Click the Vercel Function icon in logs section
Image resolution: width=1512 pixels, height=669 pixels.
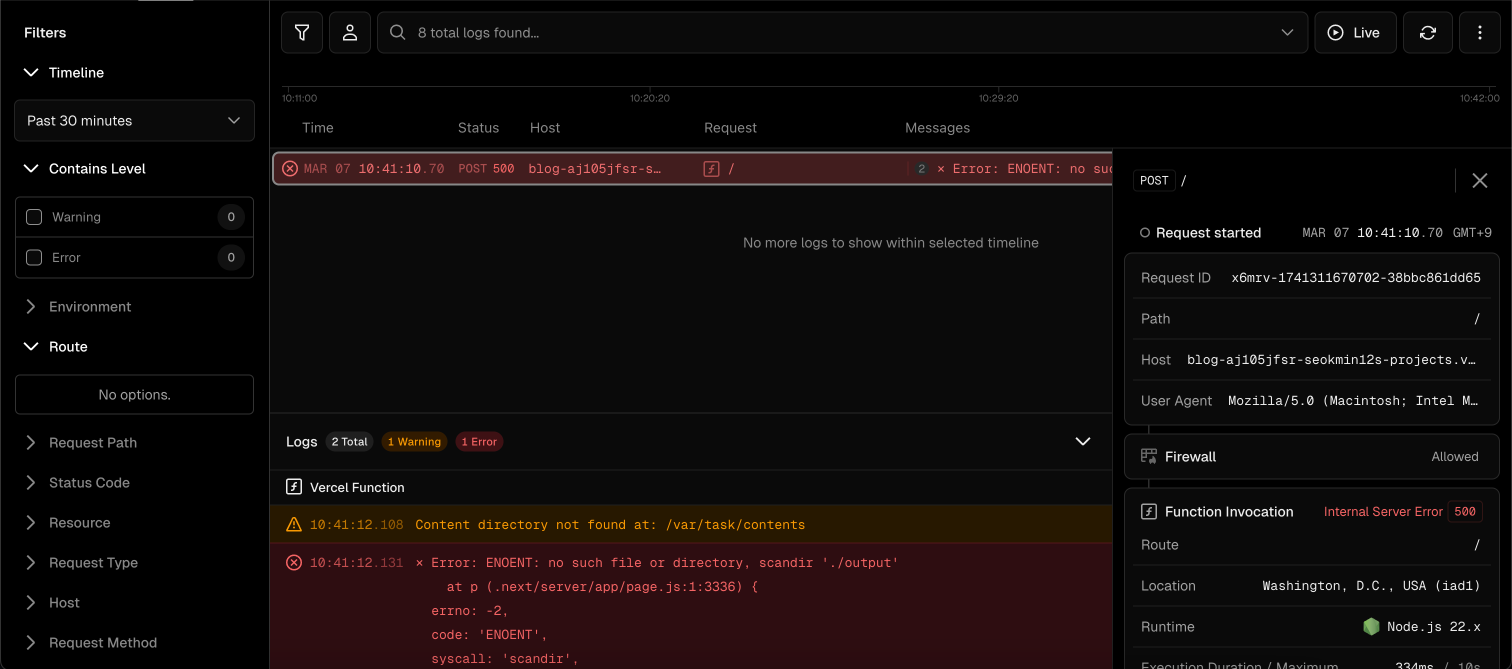[x=293, y=487]
